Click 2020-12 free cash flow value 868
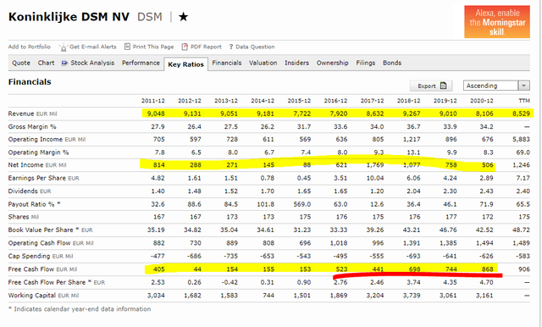Viewport: 542px width, 327px height. tap(488, 269)
